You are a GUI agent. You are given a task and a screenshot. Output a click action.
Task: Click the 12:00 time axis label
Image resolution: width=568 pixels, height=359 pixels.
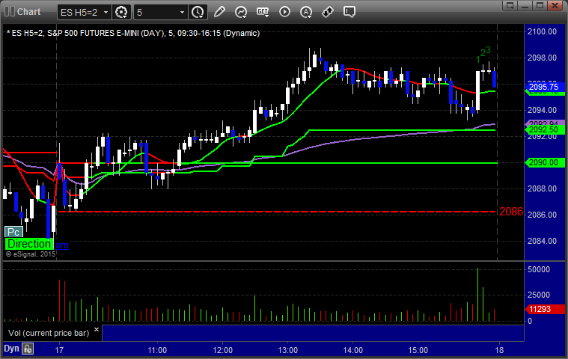click(x=222, y=350)
